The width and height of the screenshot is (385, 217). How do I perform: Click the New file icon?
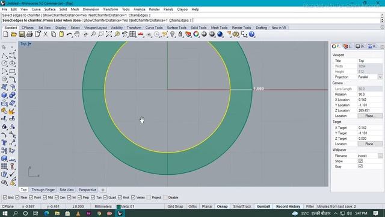click(5, 34)
